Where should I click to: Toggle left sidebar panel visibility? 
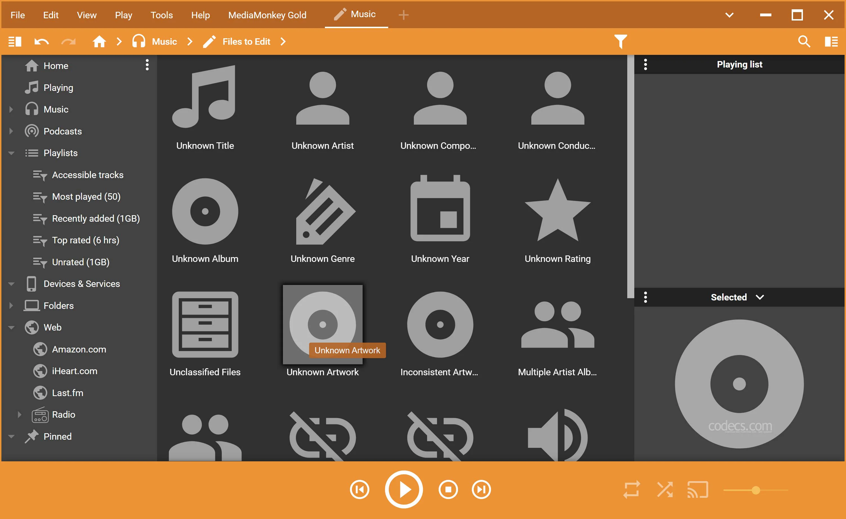tap(15, 42)
